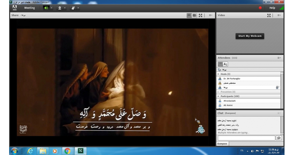The height and width of the screenshot is (155, 294).
Task: Click the FA language indicator in tray
Action: pyautogui.click(x=242, y=151)
